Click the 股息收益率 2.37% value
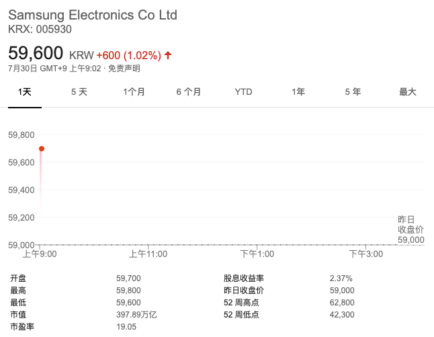434x337 pixels. pyautogui.click(x=341, y=278)
